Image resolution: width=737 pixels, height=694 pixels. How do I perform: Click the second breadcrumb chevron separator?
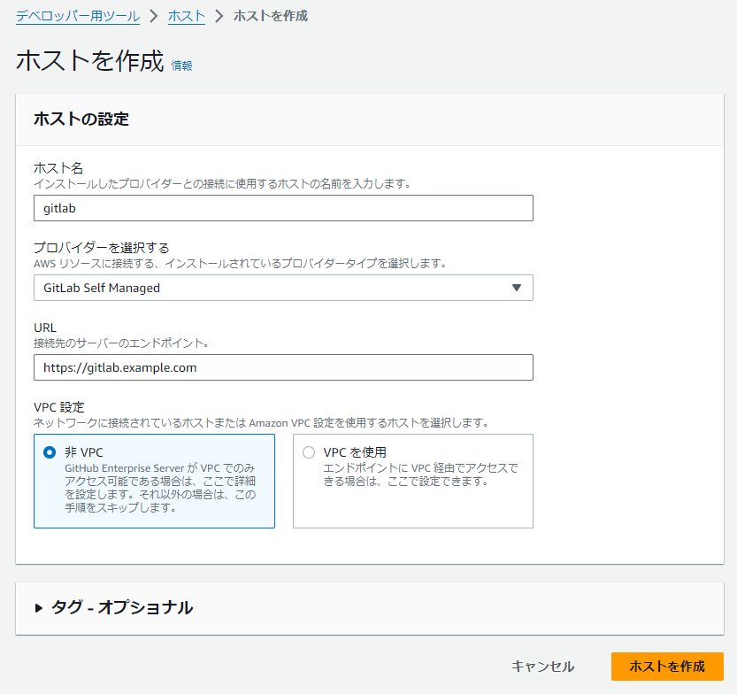point(219,16)
